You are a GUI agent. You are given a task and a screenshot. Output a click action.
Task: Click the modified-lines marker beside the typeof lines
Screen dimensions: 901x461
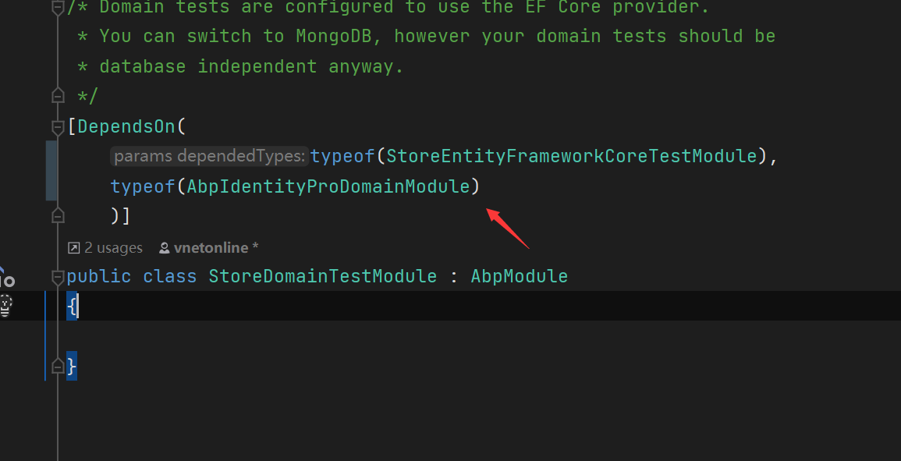(51, 171)
